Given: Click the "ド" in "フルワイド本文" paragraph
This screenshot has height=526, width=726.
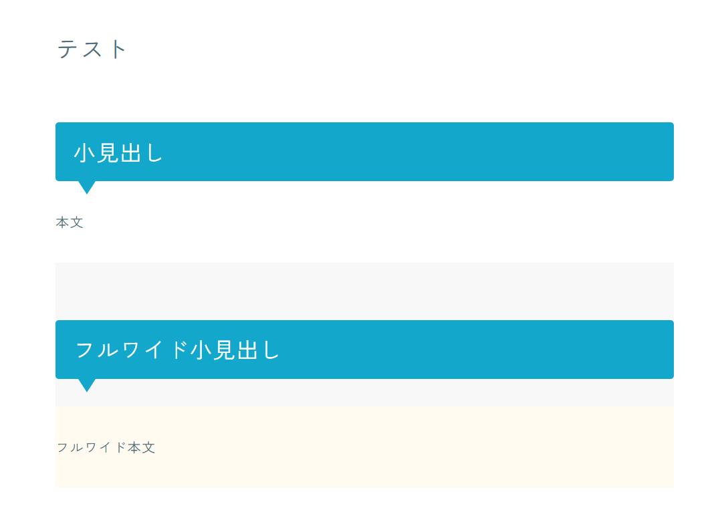Looking at the screenshot, I should 120,448.
